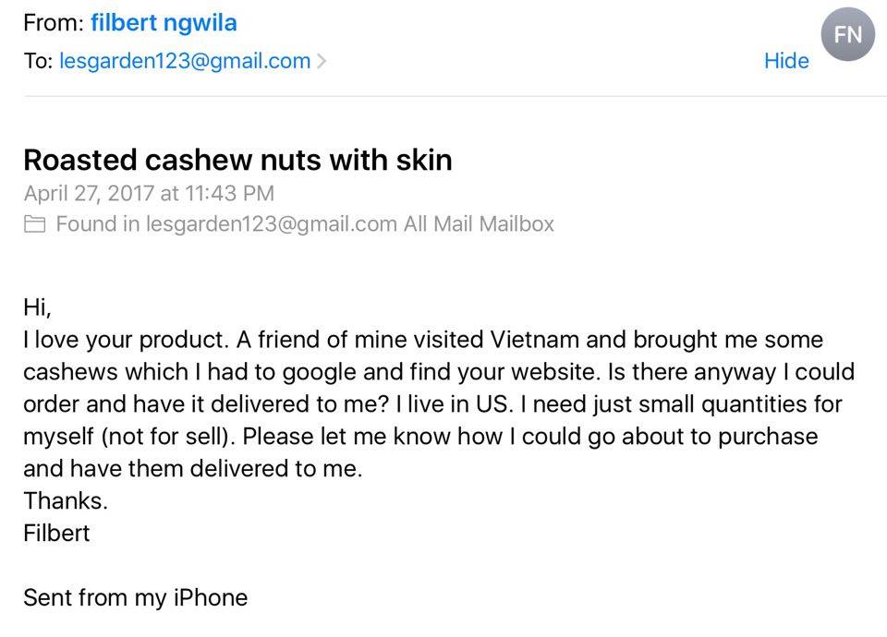Click the word website in the body
887x637 pixels.
point(553,372)
